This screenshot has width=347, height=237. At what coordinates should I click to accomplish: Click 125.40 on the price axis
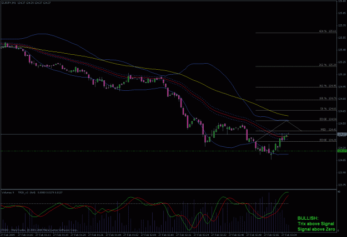(x=342, y=50)
